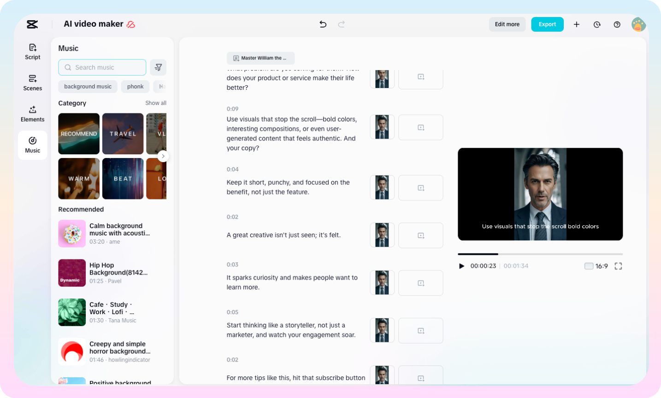Open help via the question mark icon
Screen dimensions: 661x398
click(617, 24)
